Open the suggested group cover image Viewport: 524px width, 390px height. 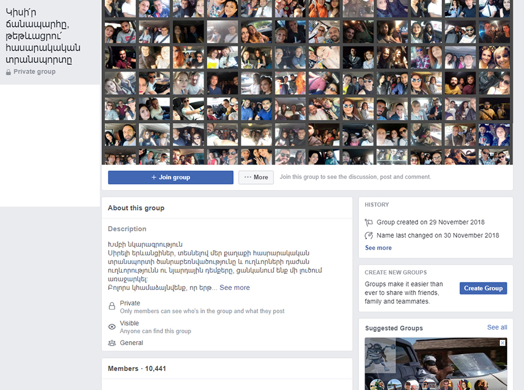tap(436, 364)
